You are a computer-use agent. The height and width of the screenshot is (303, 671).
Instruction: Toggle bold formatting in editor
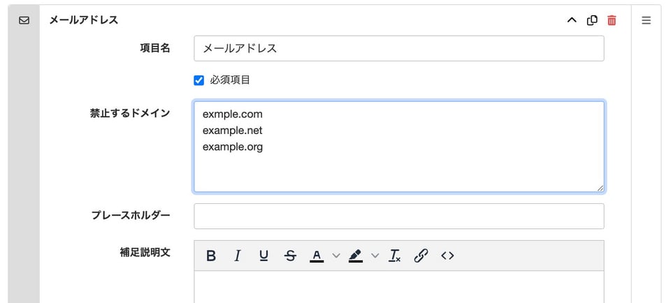211,256
